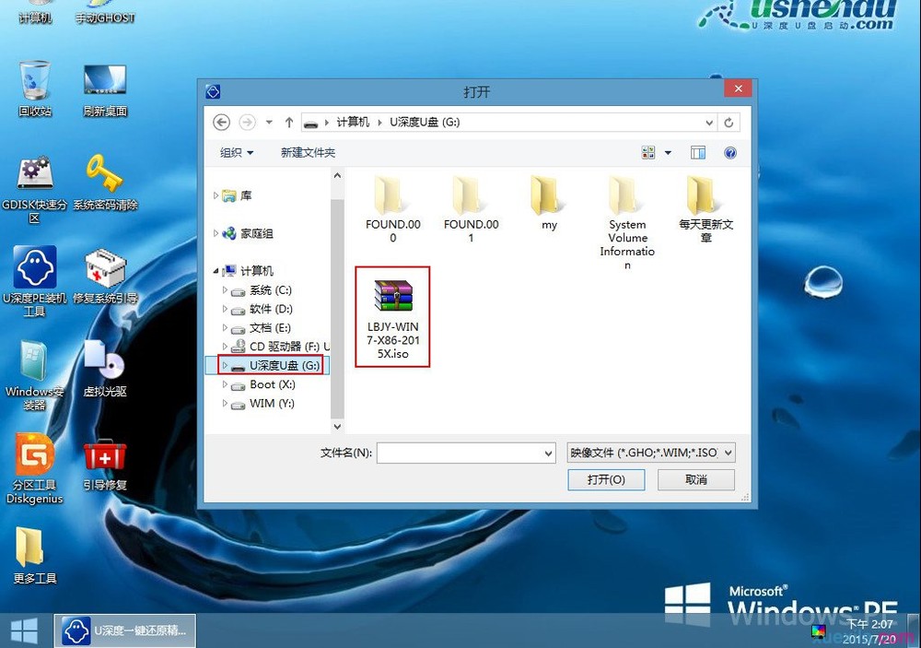Toggle the preview pane in the dialog

pyautogui.click(x=697, y=152)
